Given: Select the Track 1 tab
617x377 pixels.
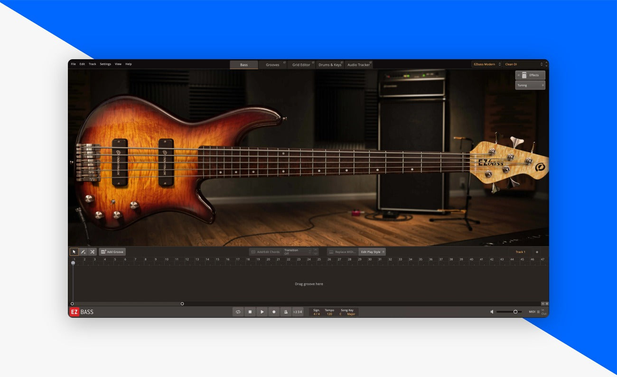Looking at the screenshot, I should tap(520, 252).
